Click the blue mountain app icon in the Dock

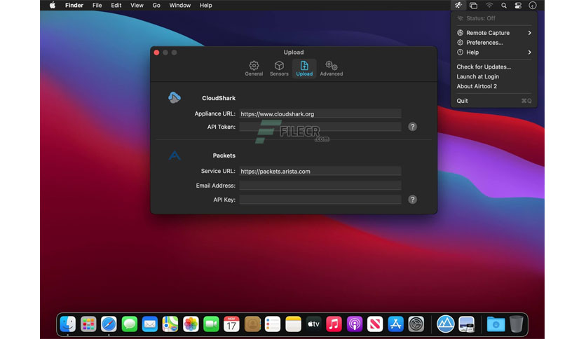[446, 324]
